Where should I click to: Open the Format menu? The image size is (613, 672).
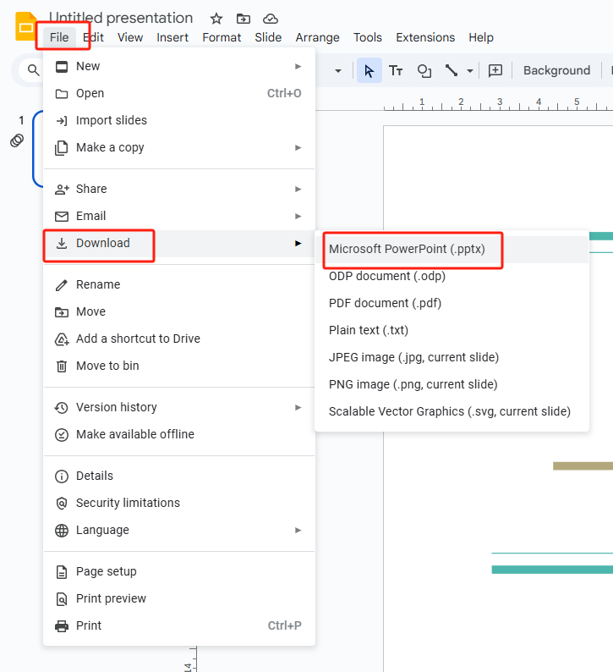(222, 37)
